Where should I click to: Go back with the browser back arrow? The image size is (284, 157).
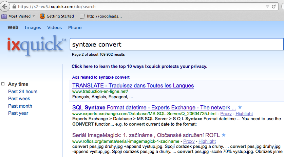coord(5,6)
